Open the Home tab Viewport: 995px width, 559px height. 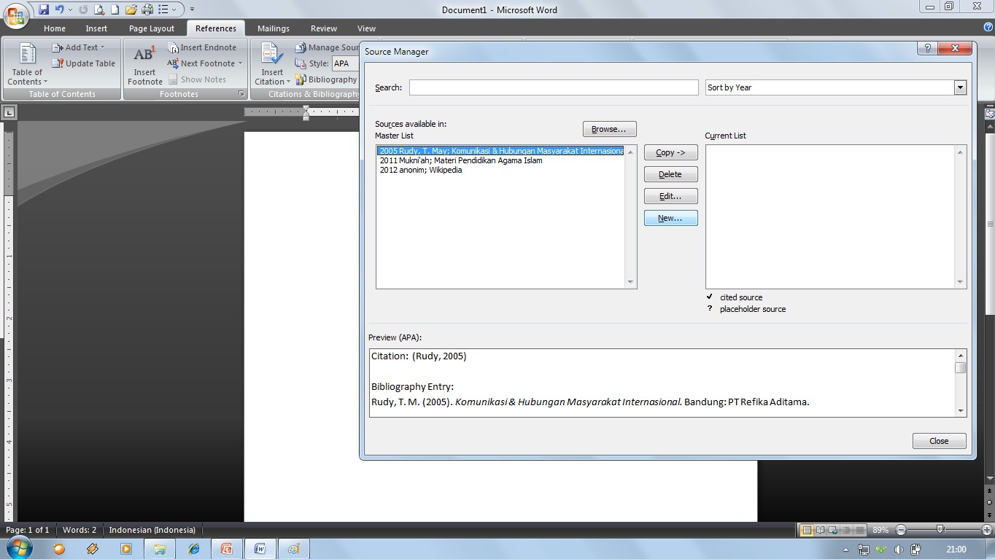click(x=55, y=28)
